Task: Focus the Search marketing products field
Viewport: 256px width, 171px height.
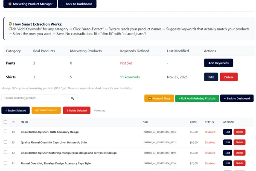Action: coord(40,98)
